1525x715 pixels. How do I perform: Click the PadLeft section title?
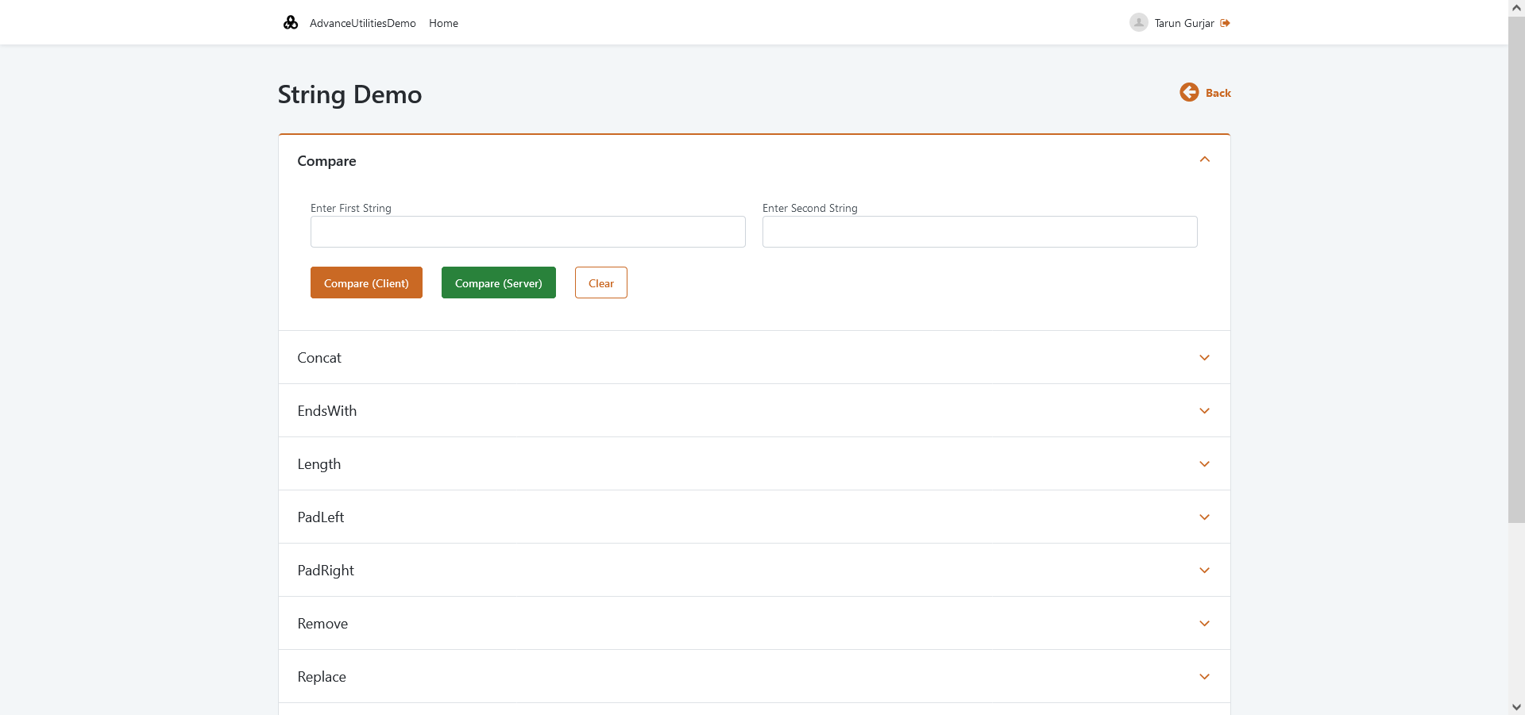321,517
